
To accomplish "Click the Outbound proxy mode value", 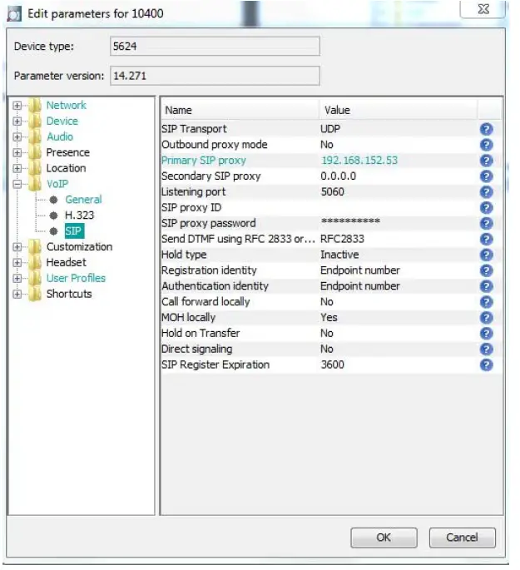I will 327,145.
